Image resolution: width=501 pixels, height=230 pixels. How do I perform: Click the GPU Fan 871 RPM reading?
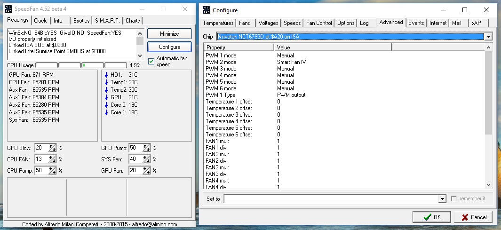pos(32,75)
